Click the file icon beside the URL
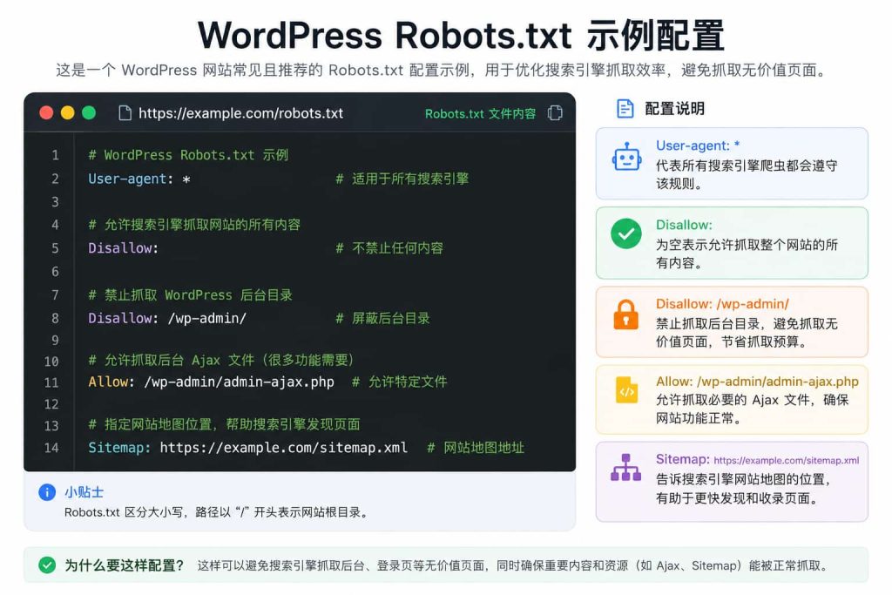The image size is (892, 595). click(x=125, y=112)
